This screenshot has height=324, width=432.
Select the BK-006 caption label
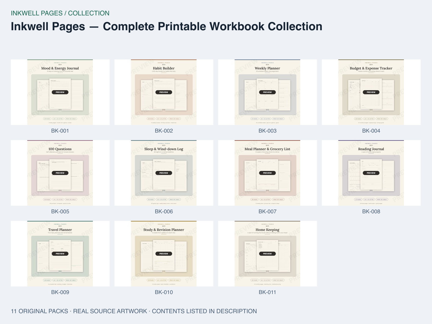[x=164, y=211]
